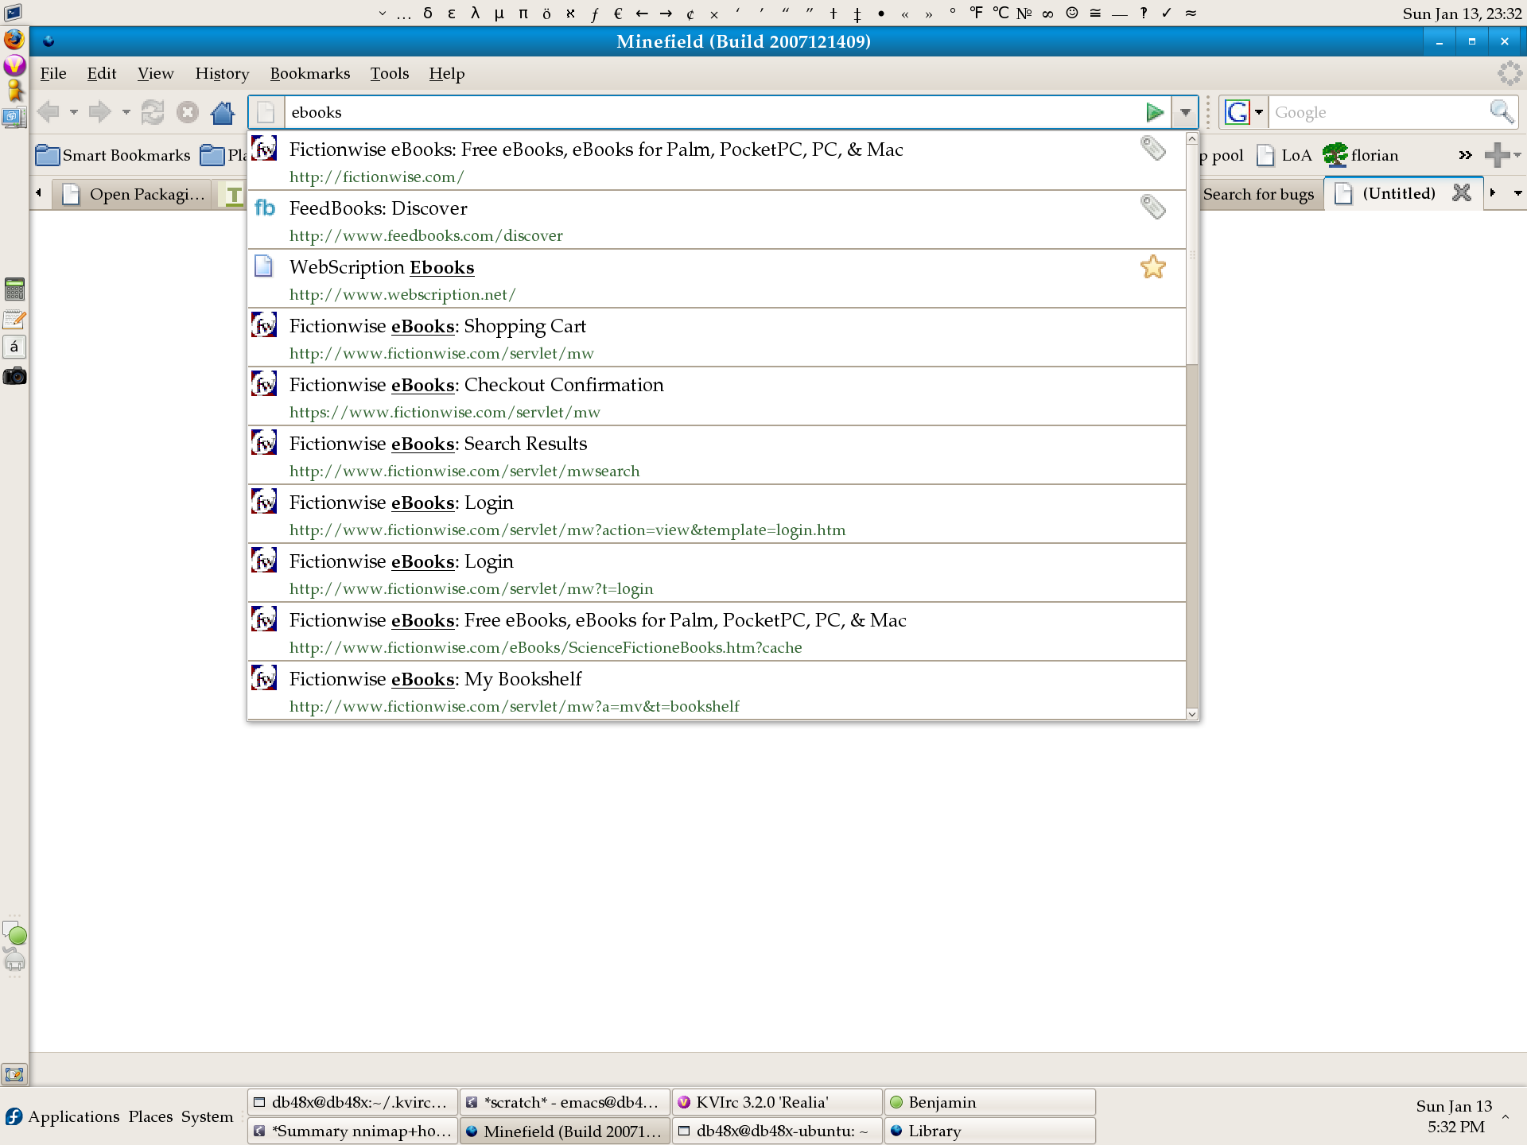The image size is (1527, 1145).
Task: Open the LoA bookmark
Action: [1284, 155]
